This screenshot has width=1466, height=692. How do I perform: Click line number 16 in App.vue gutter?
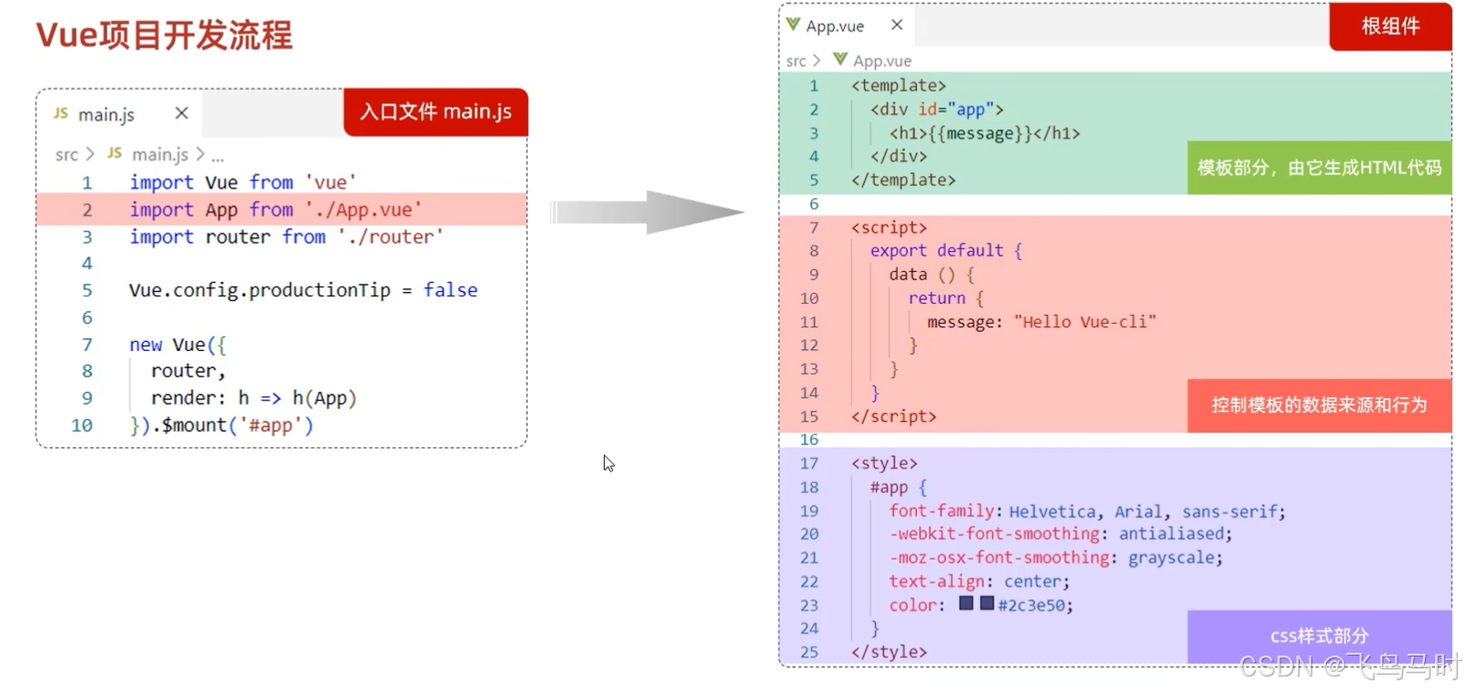(809, 440)
